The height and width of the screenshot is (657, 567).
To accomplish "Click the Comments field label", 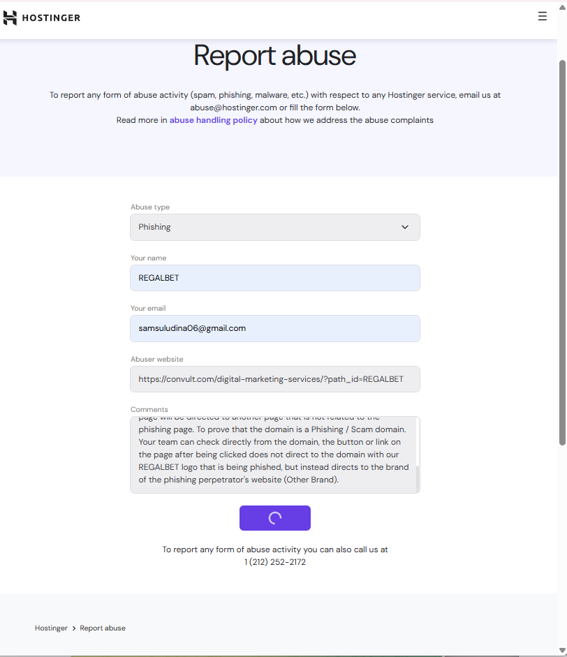I will coord(149,409).
